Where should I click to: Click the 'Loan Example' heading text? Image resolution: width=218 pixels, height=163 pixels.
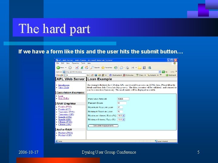(100, 79)
